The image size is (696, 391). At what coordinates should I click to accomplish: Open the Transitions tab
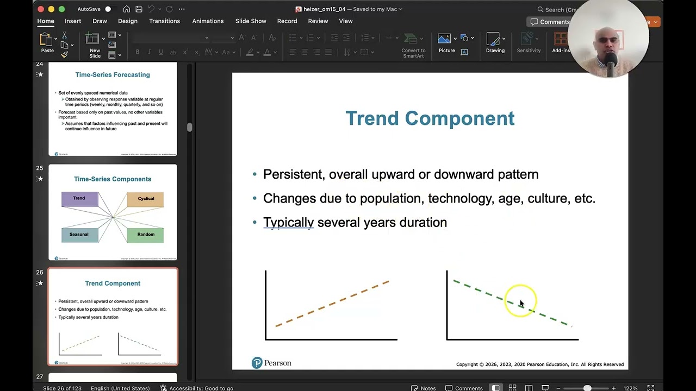(x=165, y=21)
